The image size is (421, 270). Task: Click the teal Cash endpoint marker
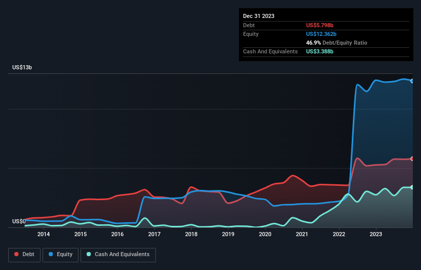click(412, 187)
